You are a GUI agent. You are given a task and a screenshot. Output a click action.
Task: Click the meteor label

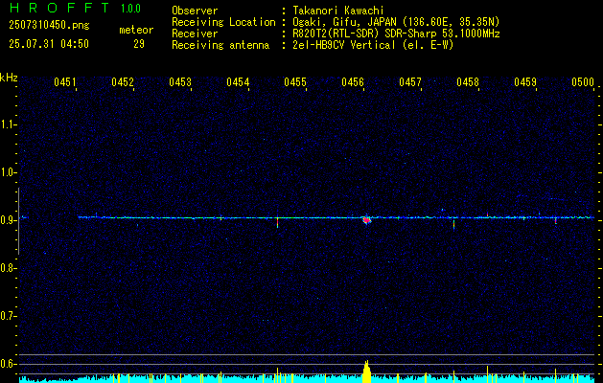click(x=136, y=30)
